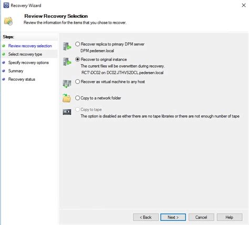Click green bullet beside Review recovery selection

[4, 46]
